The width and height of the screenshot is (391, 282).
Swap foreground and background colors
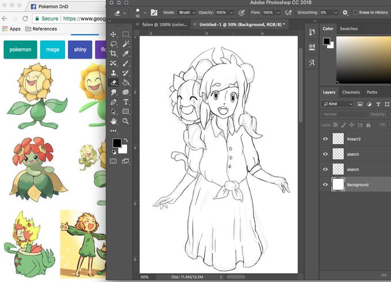(x=126, y=140)
